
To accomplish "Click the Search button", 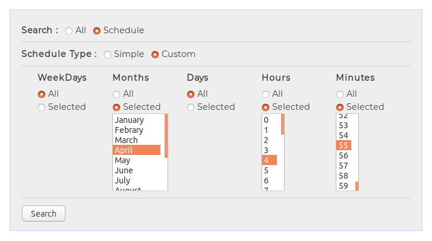I will click(x=43, y=214).
